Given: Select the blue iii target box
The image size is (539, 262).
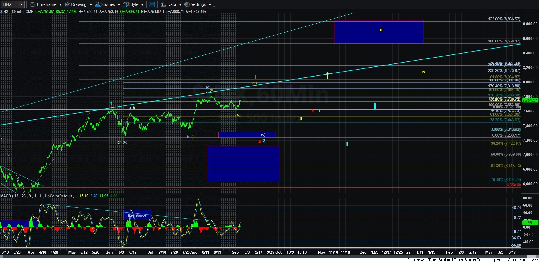Looking at the screenshot, I should 379,32.
